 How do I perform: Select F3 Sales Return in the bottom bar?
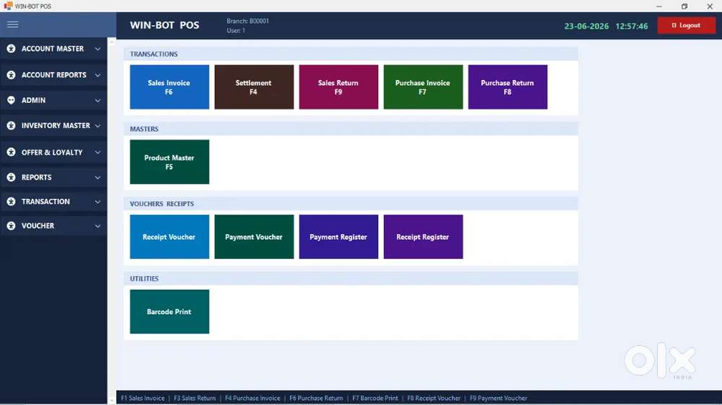coord(194,398)
